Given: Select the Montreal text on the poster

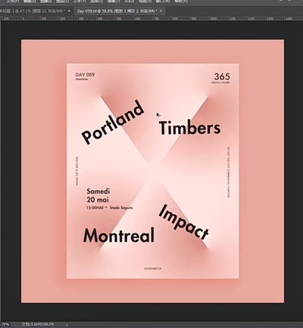Looking at the screenshot, I should coord(119,235).
